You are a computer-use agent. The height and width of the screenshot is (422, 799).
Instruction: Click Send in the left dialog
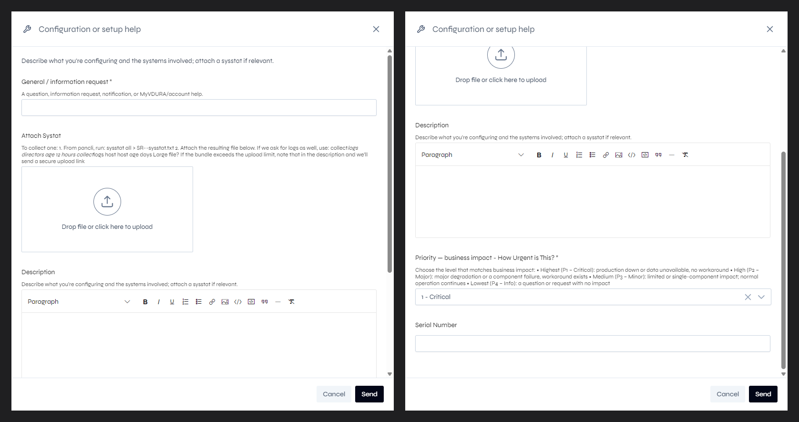[369, 394]
